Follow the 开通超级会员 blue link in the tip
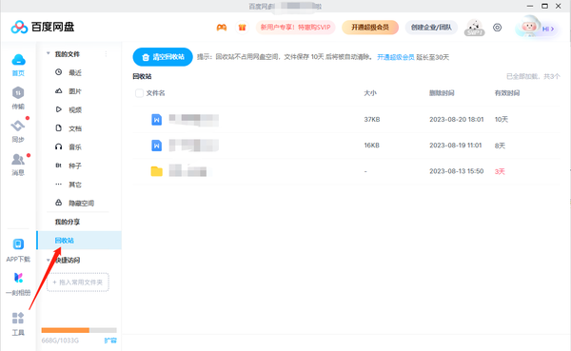571x351 pixels. coord(396,57)
